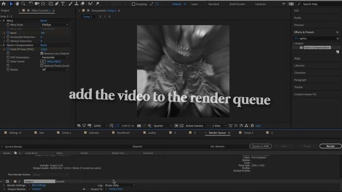Click the Field Of View stopwatch
The image size is (342, 192).
[x=8, y=49]
